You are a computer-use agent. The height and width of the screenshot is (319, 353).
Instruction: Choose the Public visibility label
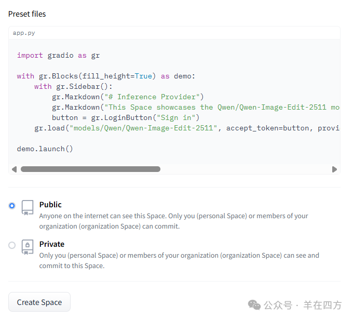click(x=50, y=205)
